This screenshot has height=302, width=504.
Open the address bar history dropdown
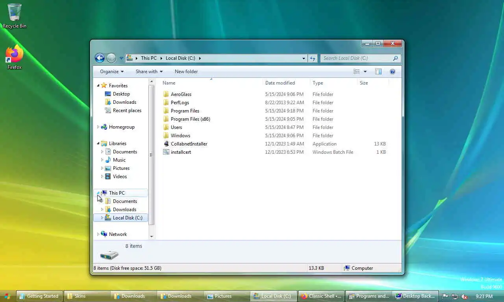[x=304, y=58]
